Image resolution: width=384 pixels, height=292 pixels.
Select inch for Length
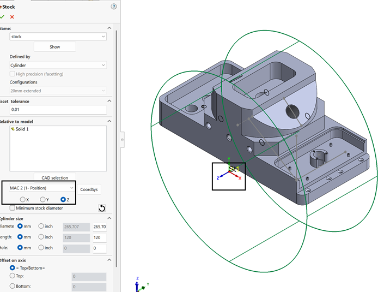pyautogui.click(x=41, y=237)
